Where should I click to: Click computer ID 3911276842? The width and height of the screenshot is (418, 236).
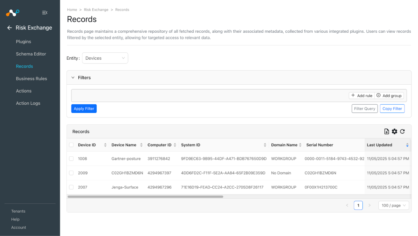(x=159, y=159)
